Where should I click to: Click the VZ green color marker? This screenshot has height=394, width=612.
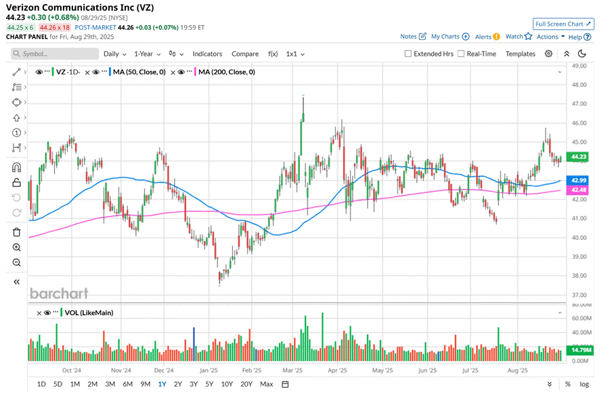pyautogui.click(x=53, y=72)
